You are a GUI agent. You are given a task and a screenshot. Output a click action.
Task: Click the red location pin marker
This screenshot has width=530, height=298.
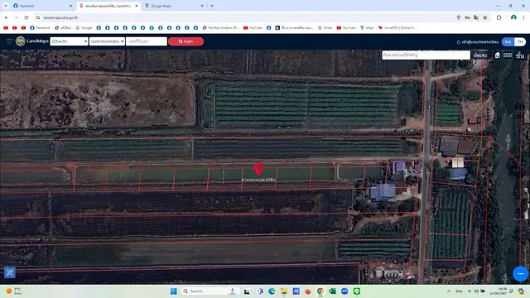tap(258, 169)
